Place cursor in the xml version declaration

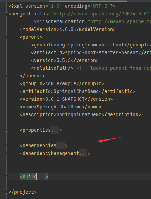62,6
